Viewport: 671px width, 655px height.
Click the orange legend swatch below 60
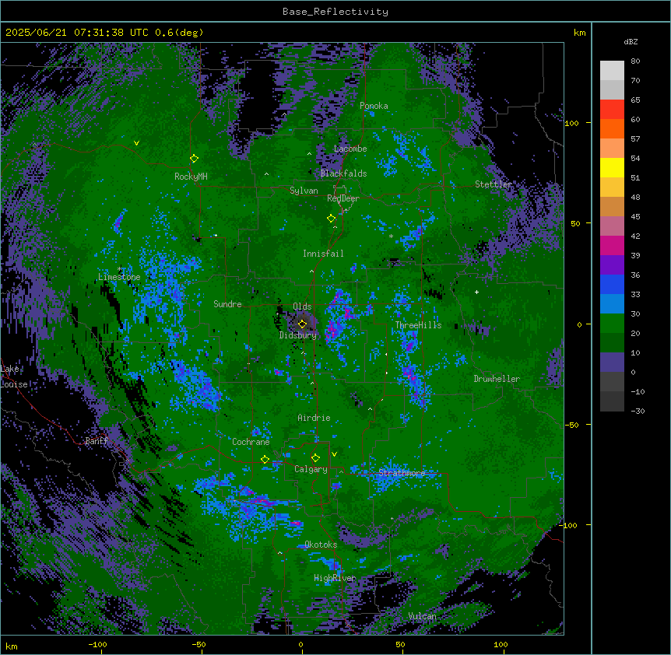click(x=612, y=128)
